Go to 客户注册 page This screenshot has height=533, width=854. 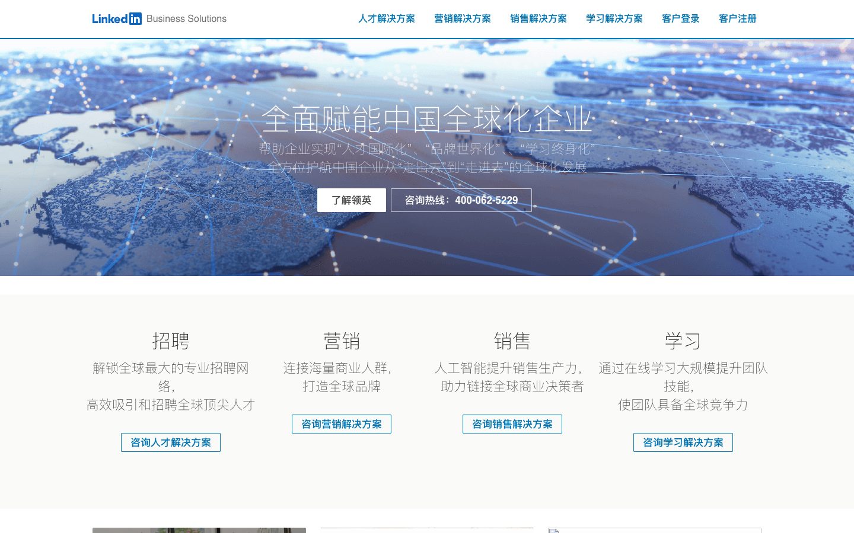[738, 19]
